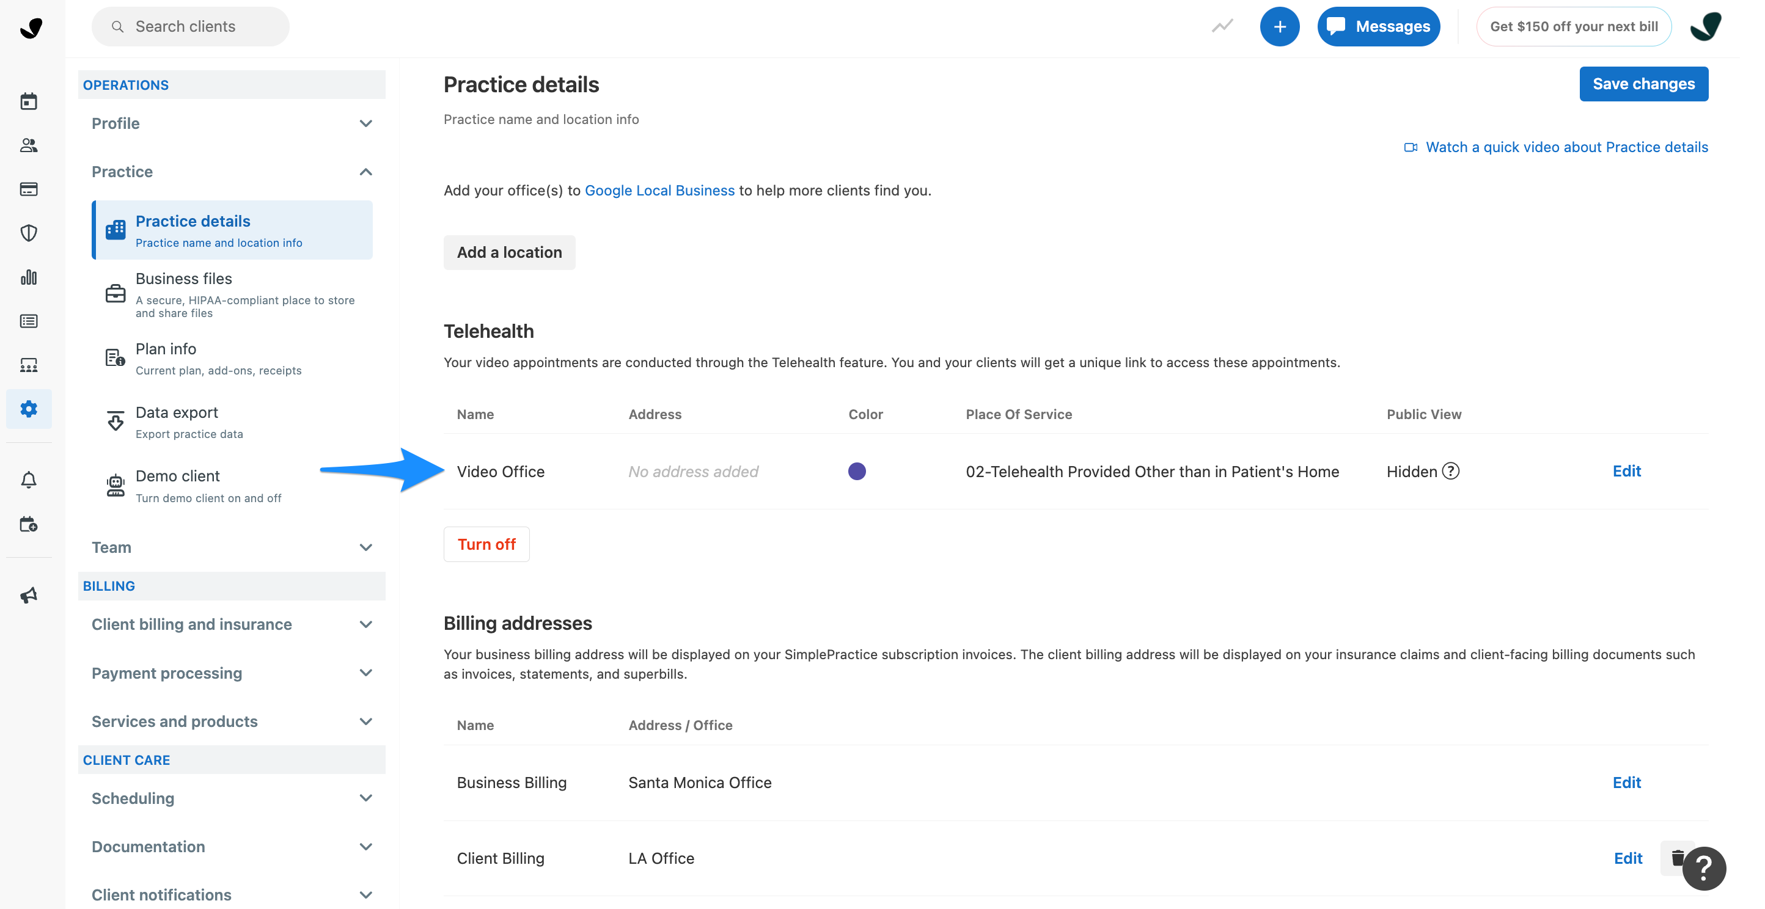Click the Search clients field
Screen dimensions: 1765x909
click(190, 26)
